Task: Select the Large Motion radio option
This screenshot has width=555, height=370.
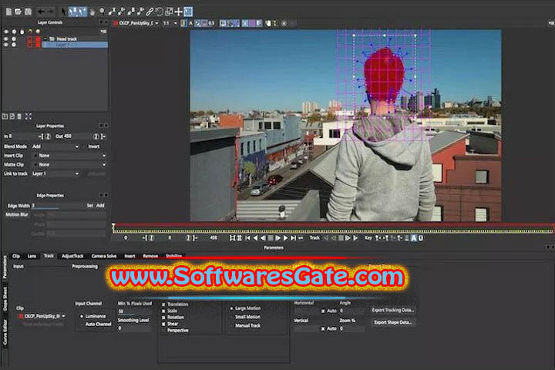Action: point(231,308)
